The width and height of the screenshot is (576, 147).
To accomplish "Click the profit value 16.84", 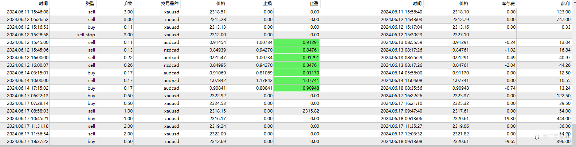I will (565, 50).
